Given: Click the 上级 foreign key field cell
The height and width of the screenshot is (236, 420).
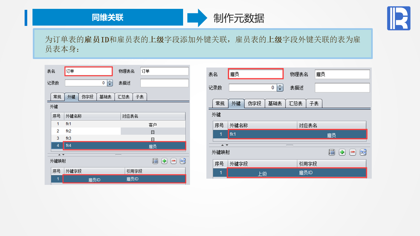Looking at the screenshot, I should (262, 173).
